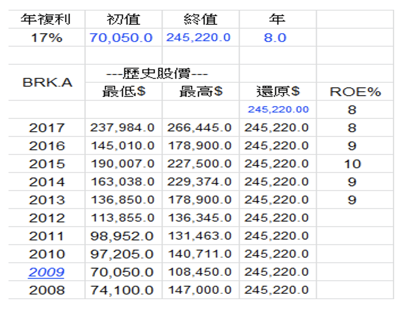Select the 2010 year cell

pos(47,254)
